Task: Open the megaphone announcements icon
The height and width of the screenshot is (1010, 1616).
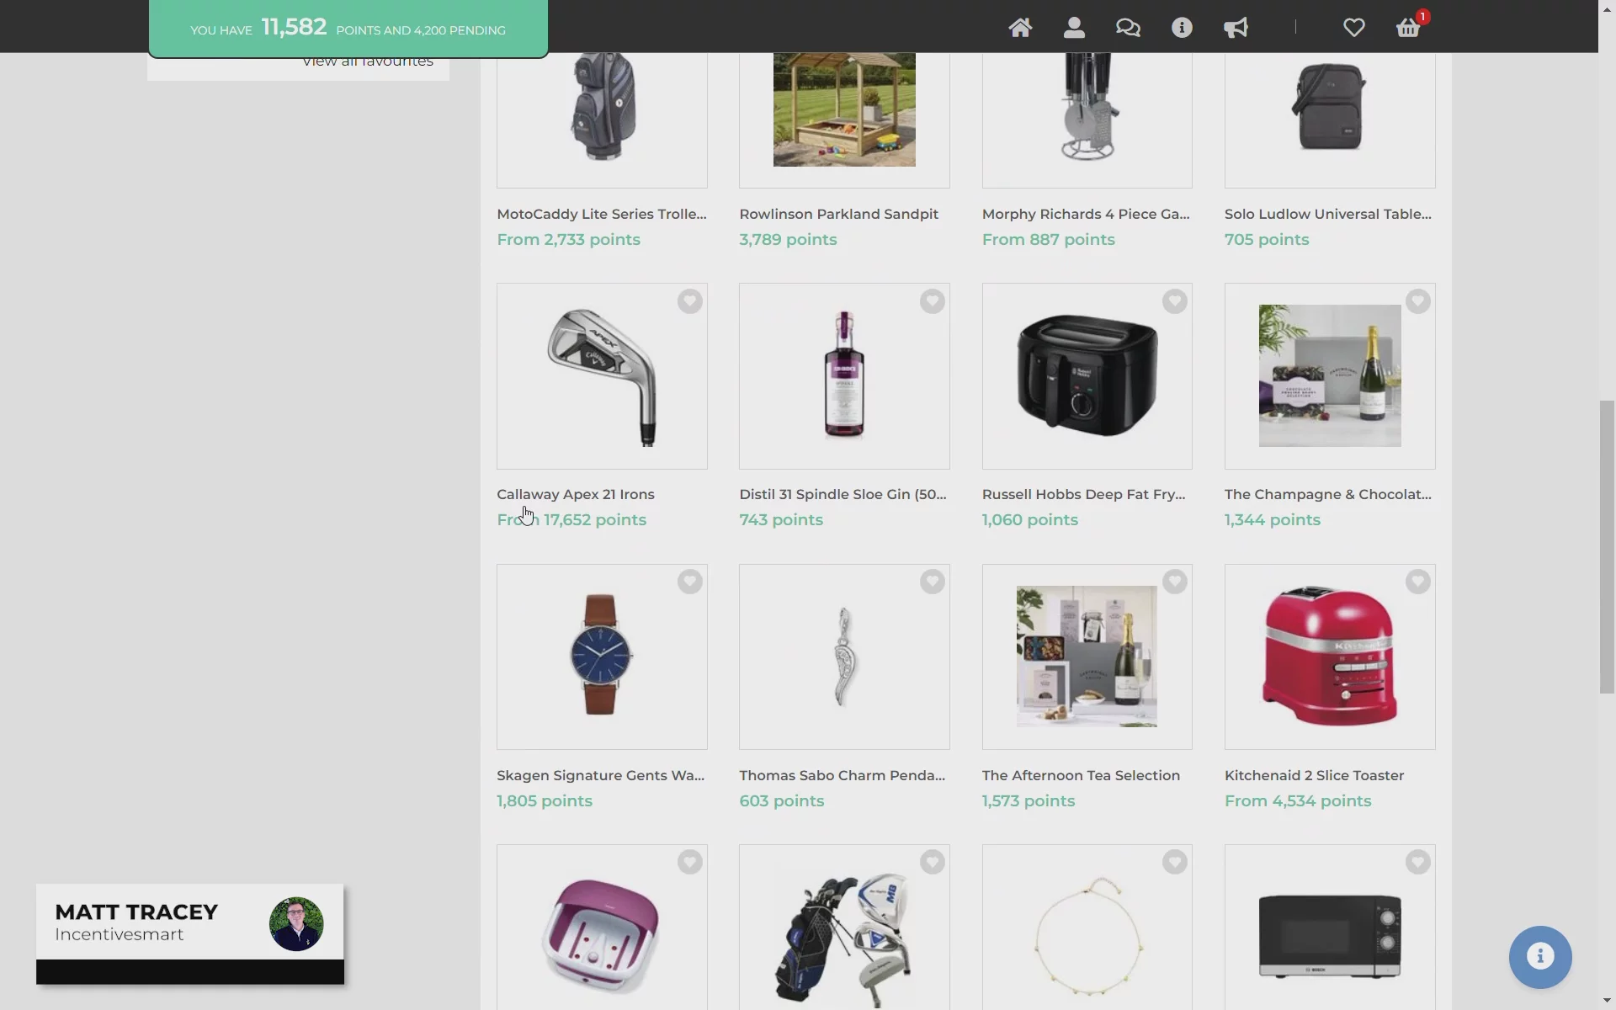Action: pos(1236,28)
